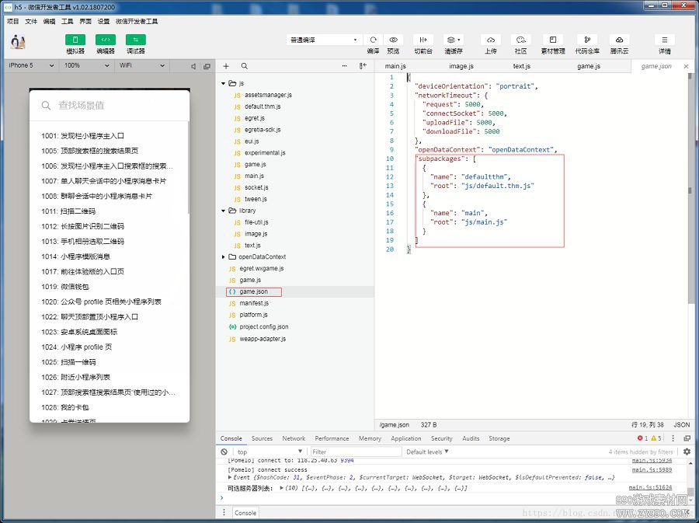
Task: Open the 项目 menu
Action: [13, 22]
